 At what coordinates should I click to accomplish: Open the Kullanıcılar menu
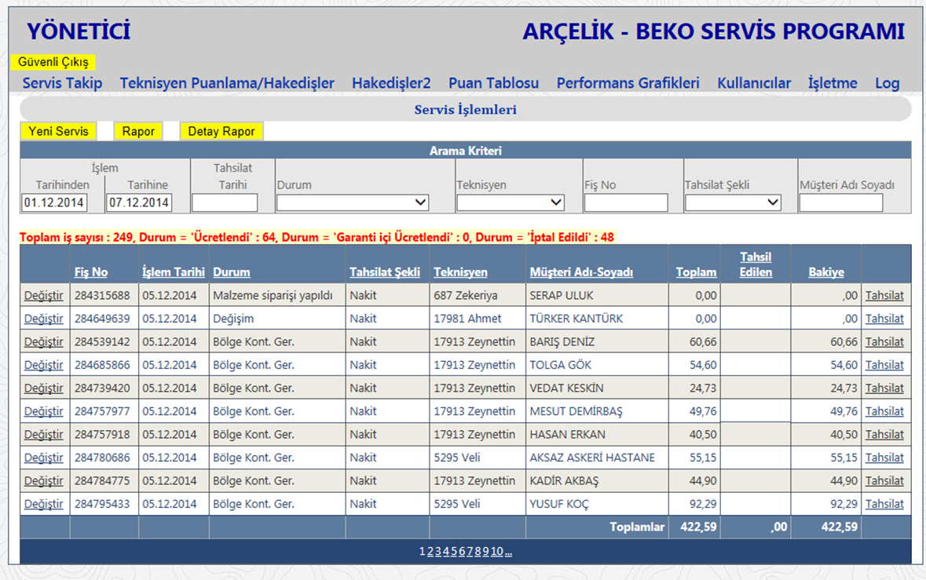[753, 83]
